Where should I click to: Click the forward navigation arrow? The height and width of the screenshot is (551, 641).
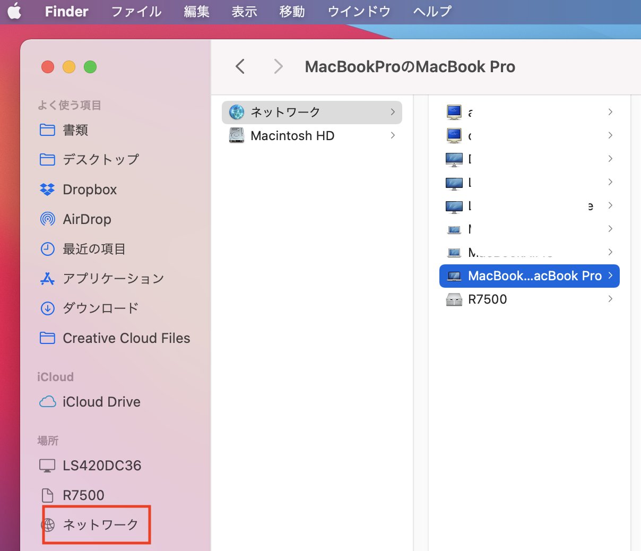tap(278, 67)
